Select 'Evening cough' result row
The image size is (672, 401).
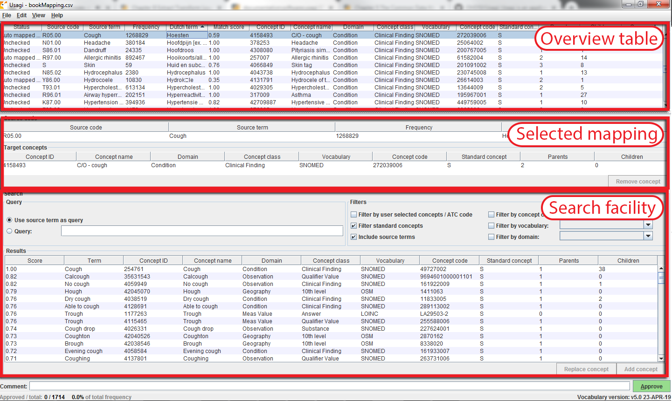click(x=332, y=351)
